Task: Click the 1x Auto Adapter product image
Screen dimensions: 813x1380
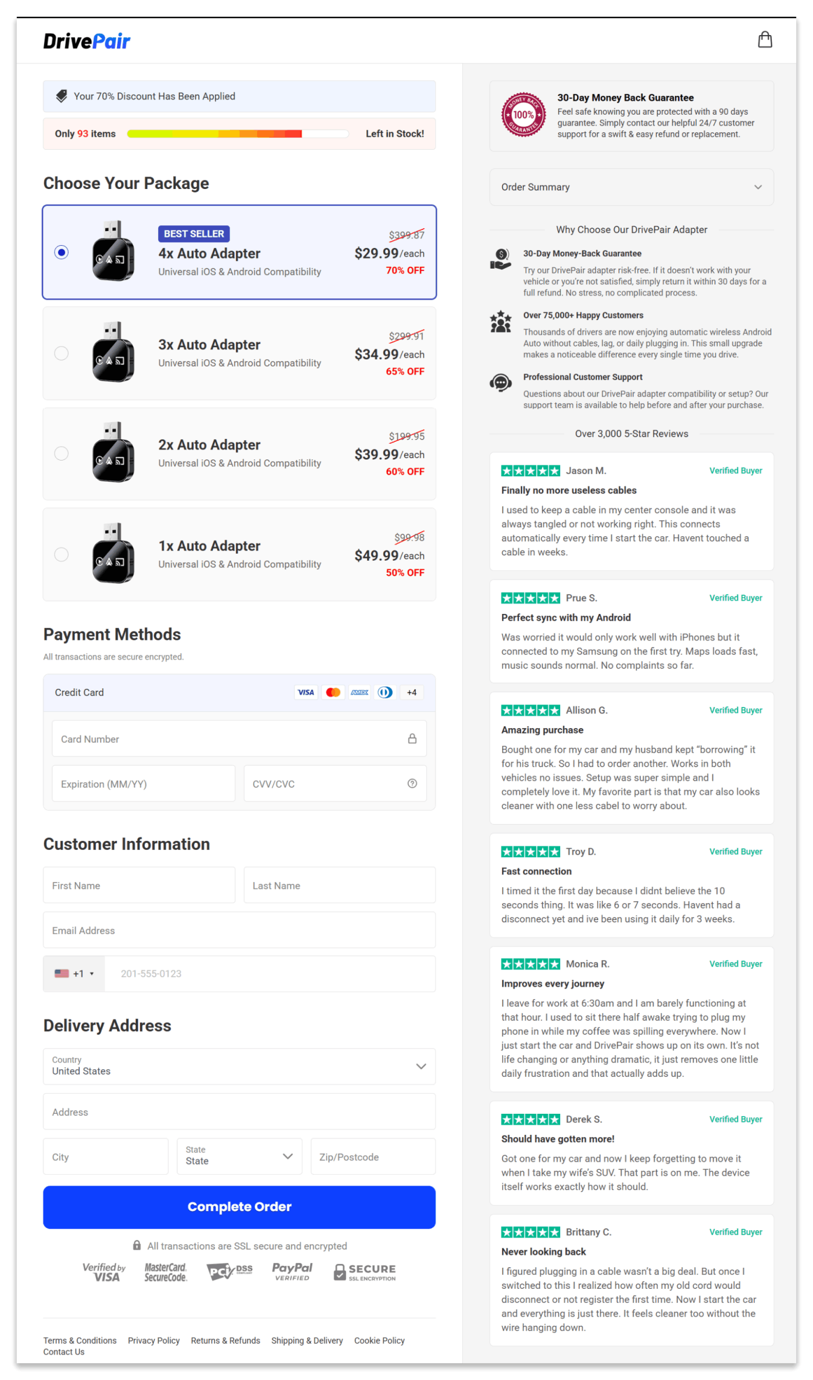Action: pyautogui.click(x=113, y=554)
